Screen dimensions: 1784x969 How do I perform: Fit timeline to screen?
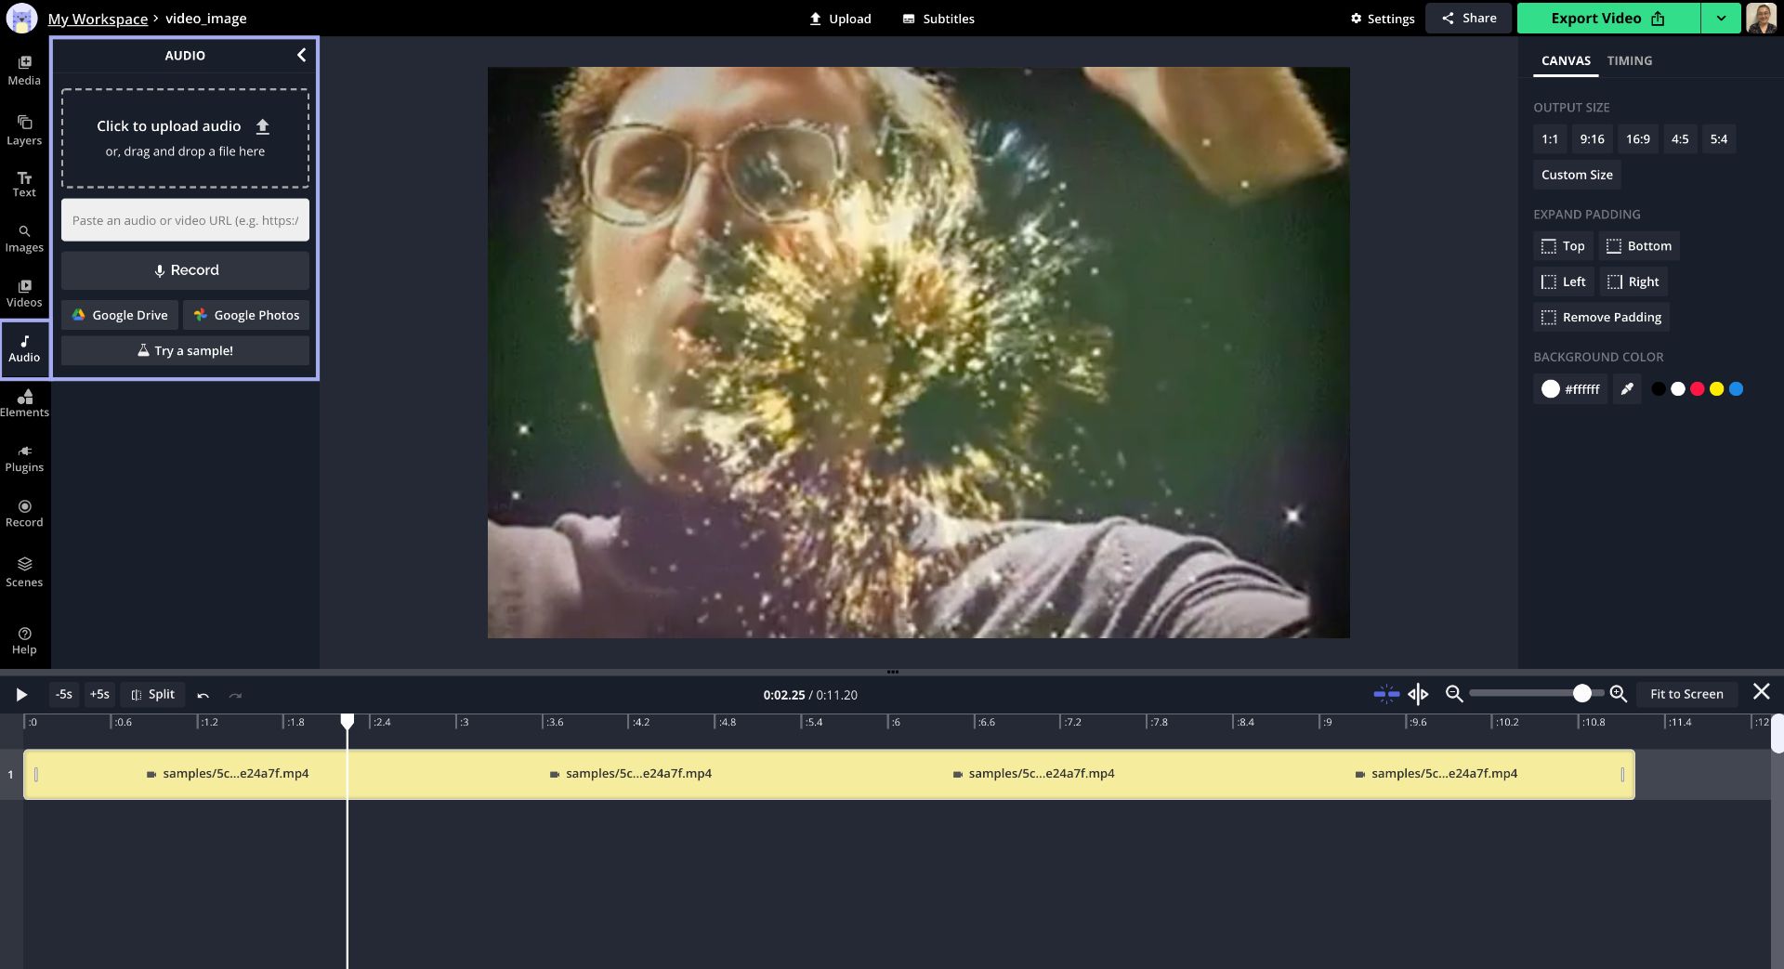coord(1686,694)
